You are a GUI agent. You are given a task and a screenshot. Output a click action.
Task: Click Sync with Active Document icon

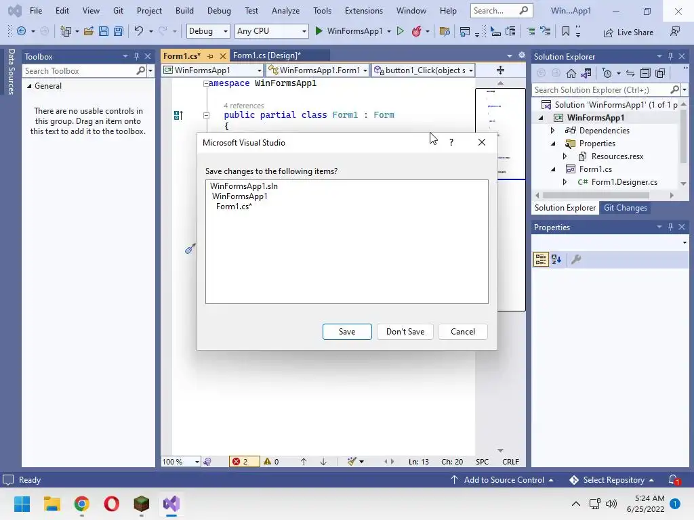click(630, 73)
